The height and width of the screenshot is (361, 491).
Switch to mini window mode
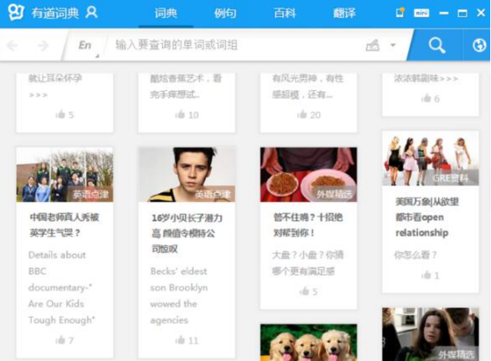(x=422, y=13)
